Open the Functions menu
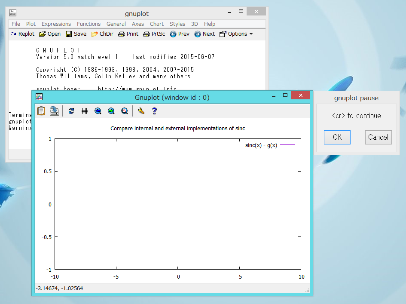The width and height of the screenshot is (406, 304). [x=89, y=24]
